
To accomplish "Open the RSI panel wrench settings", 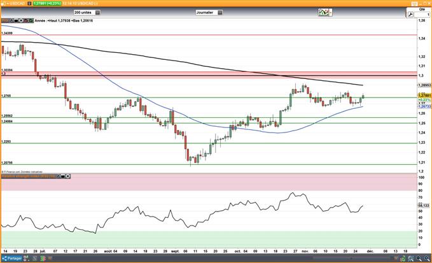I will [x=58, y=176].
